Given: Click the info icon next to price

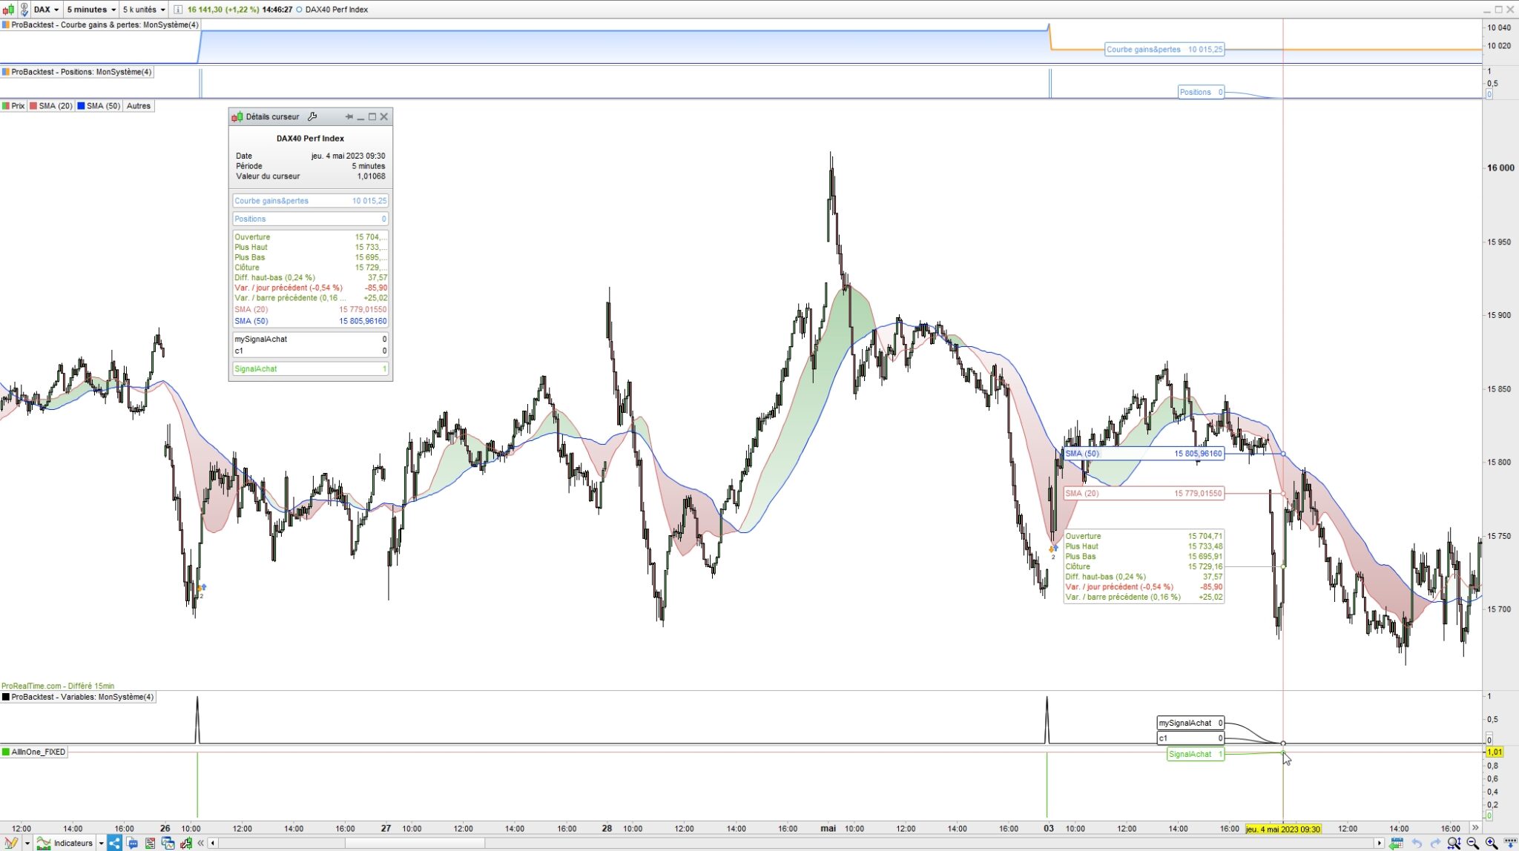Looking at the screenshot, I should 178,10.
